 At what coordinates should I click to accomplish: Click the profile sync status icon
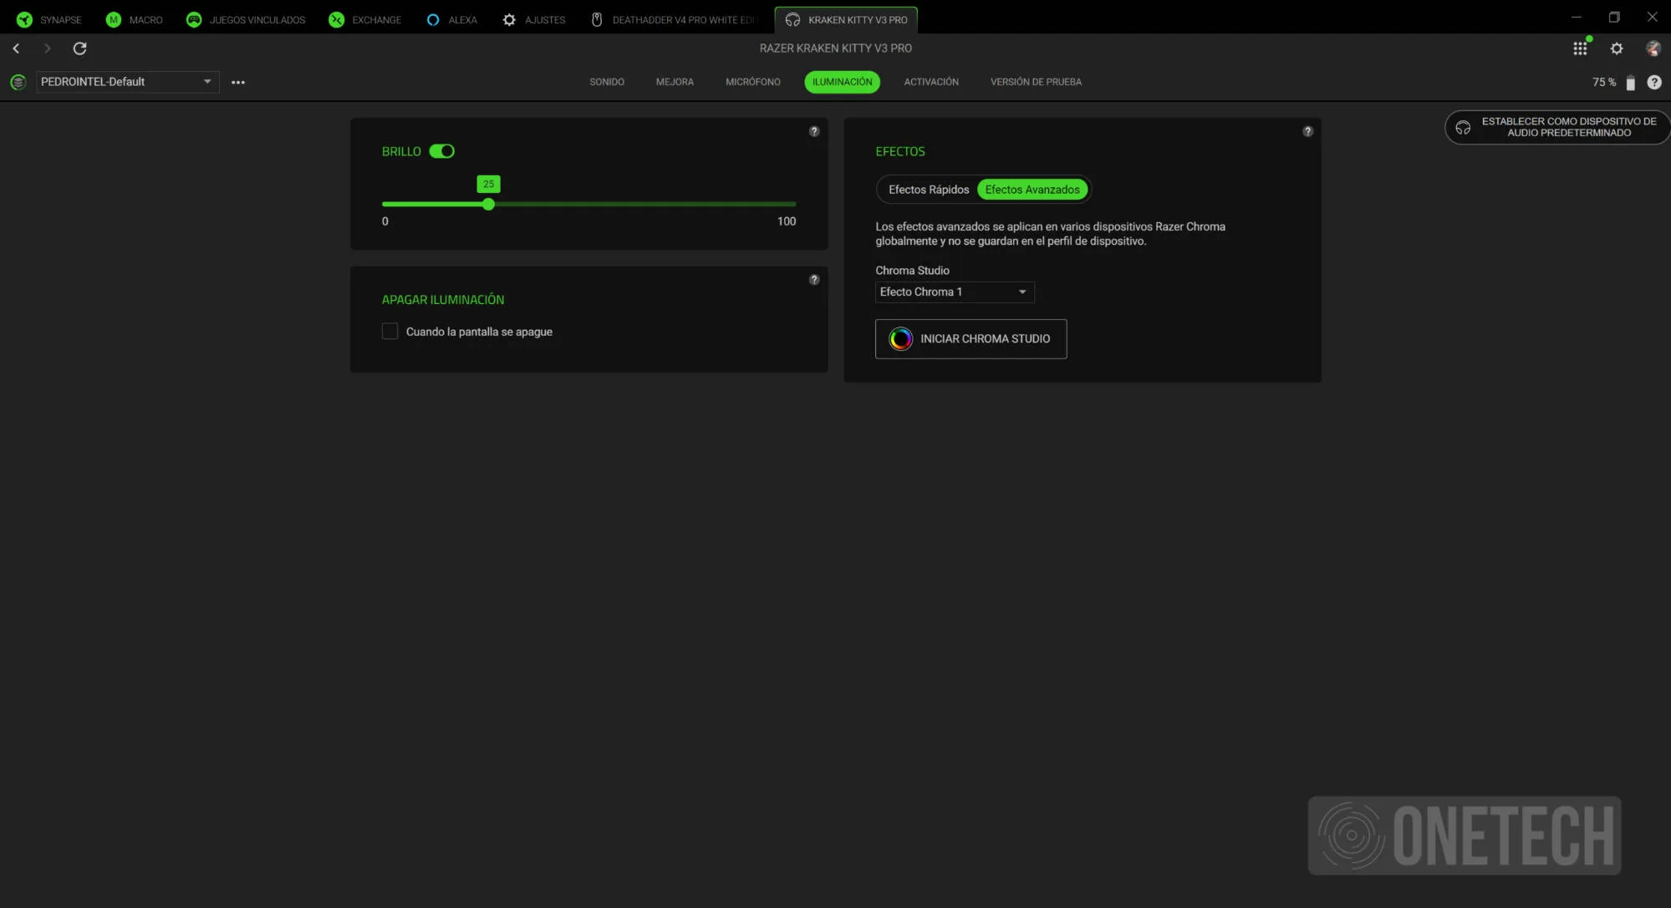click(18, 82)
